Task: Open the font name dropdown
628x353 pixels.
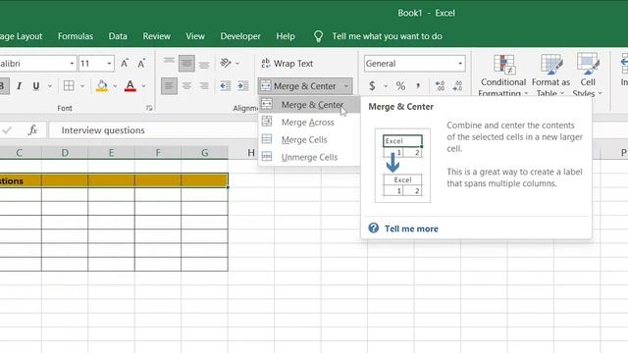Action: pyautogui.click(x=72, y=64)
